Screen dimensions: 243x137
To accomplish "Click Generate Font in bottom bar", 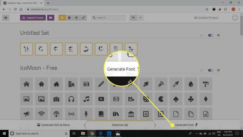I will 186,125.
